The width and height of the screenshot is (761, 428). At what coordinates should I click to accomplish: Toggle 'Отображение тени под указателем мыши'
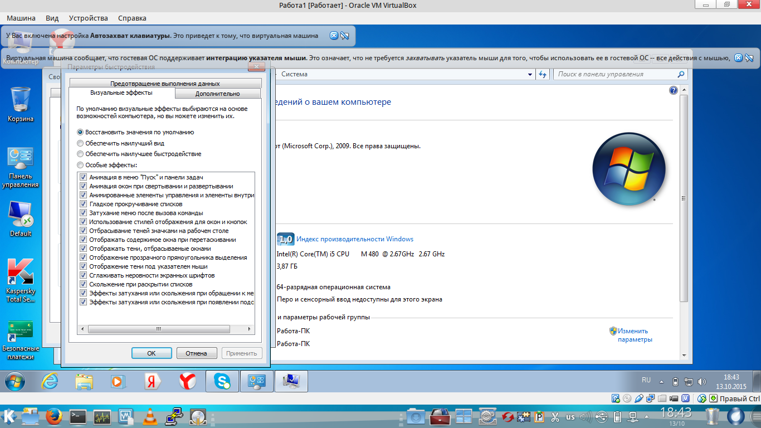click(84, 266)
